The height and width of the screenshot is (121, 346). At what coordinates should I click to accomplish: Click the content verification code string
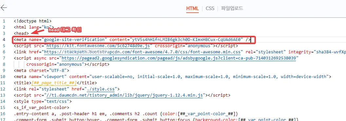pyautogui.click(x=187, y=40)
